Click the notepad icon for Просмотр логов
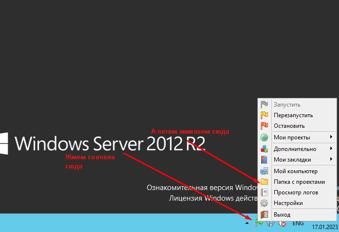 coord(264,192)
